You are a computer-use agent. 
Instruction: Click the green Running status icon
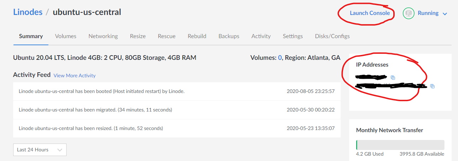409,13
